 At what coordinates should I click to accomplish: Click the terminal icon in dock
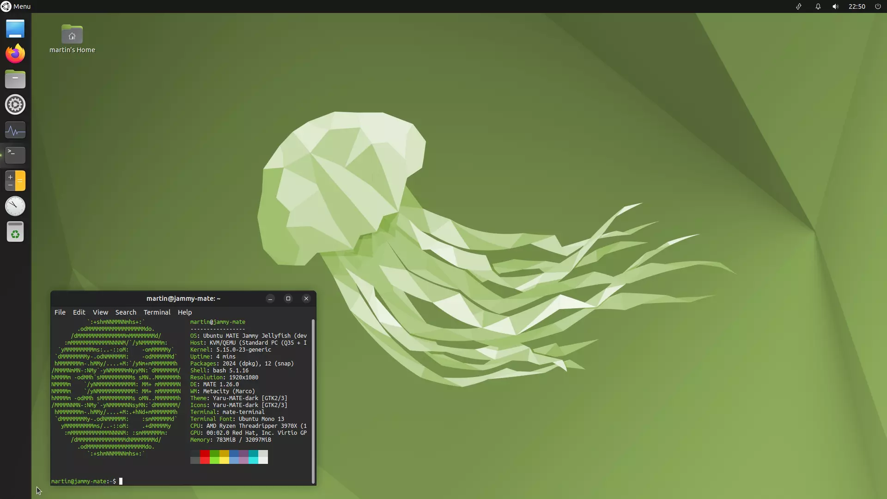pos(15,155)
